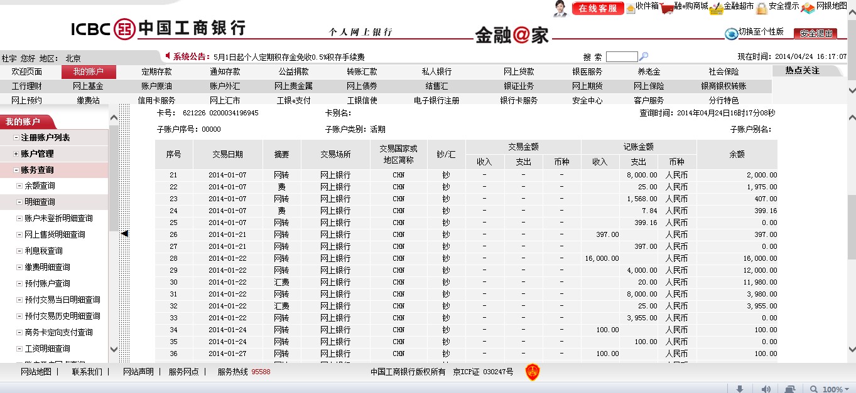Click the 安全提示 padlock icon

point(762,8)
